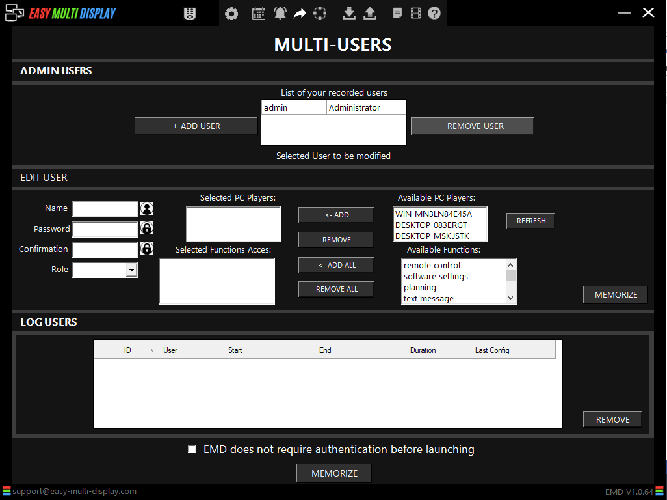Click the Duration column header in log
The image size is (667, 500).
click(438, 350)
